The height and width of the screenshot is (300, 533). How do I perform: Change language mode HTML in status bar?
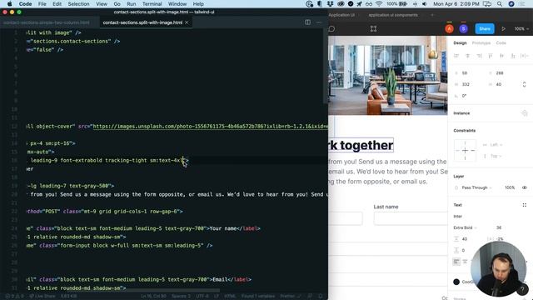tap(230, 296)
